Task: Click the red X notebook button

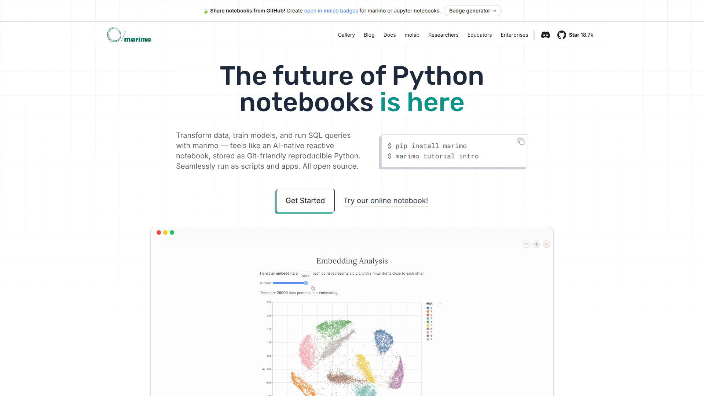Action: point(546,244)
